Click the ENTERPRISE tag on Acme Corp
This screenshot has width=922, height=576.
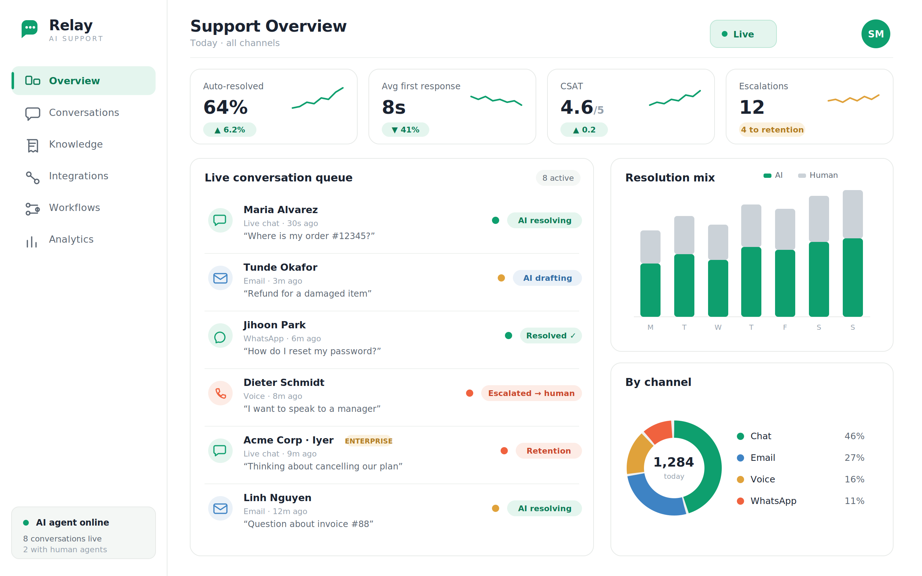pos(368,441)
